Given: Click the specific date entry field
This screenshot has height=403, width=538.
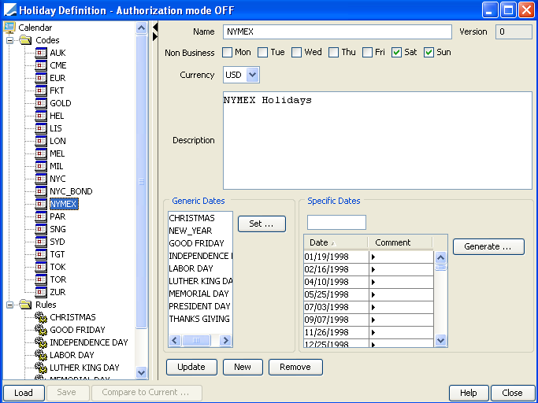Looking at the screenshot, I should pos(336,223).
